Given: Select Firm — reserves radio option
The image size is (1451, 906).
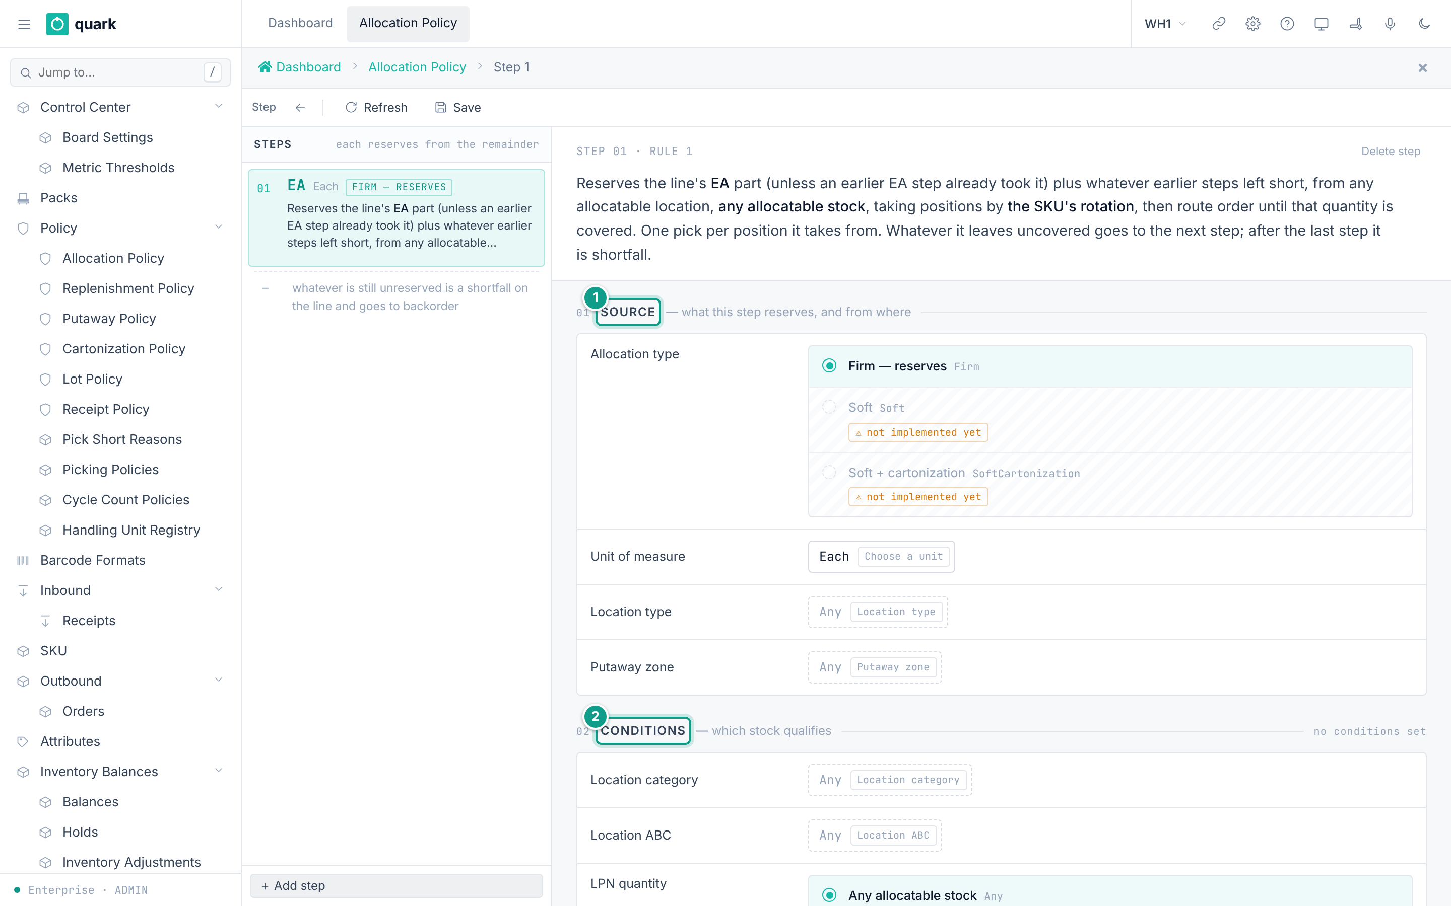Looking at the screenshot, I should coord(829,365).
